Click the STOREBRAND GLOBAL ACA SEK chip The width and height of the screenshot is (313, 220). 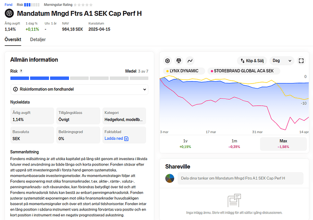tap(244, 71)
